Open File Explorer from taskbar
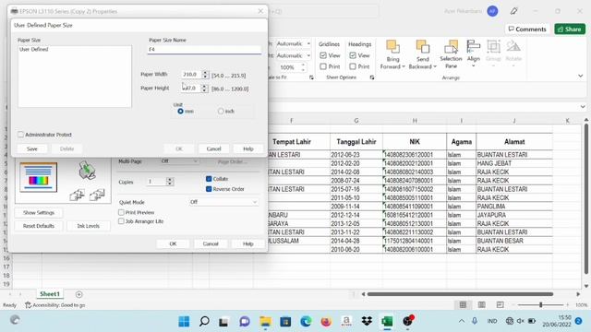This screenshot has height=332, width=591. tap(265, 322)
